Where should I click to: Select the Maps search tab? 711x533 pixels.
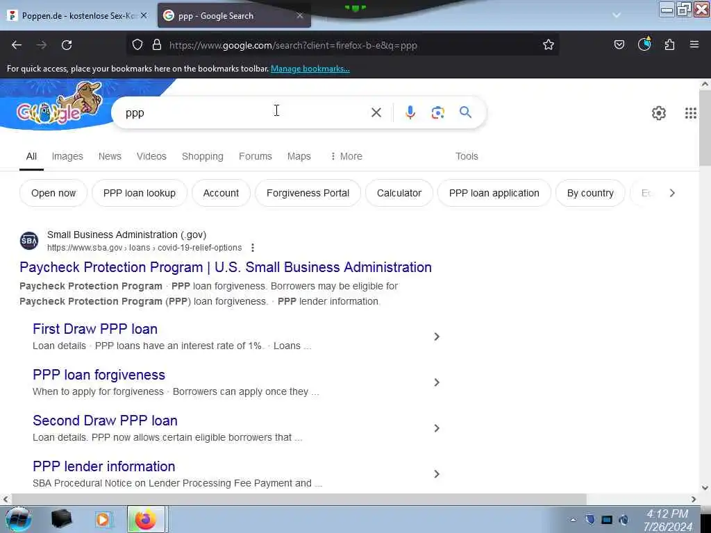coord(299,156)
